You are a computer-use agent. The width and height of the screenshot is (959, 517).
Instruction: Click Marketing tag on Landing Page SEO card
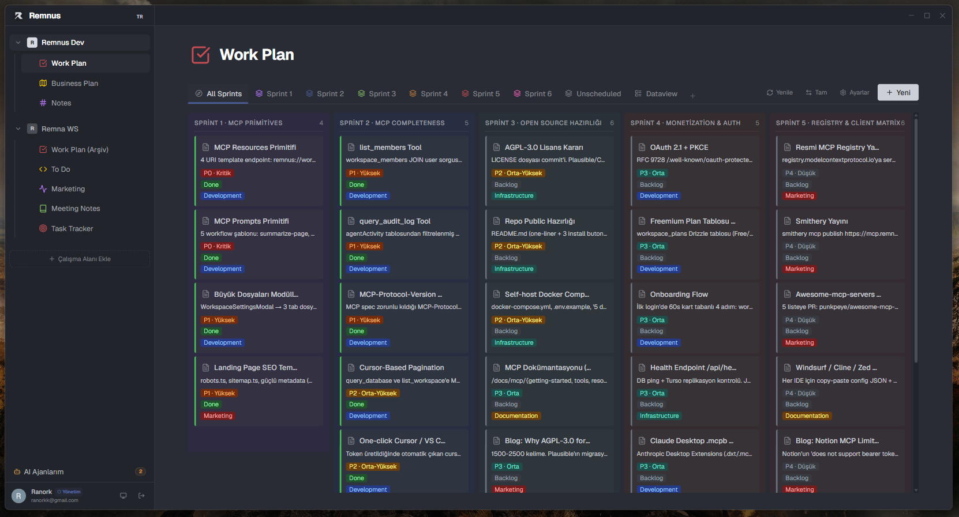[218, 416]
